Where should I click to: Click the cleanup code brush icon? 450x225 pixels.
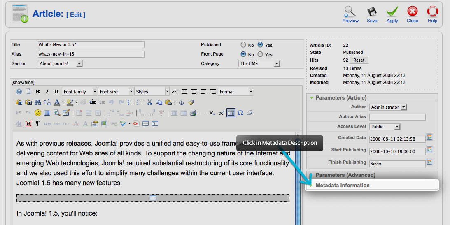[191, 102]
